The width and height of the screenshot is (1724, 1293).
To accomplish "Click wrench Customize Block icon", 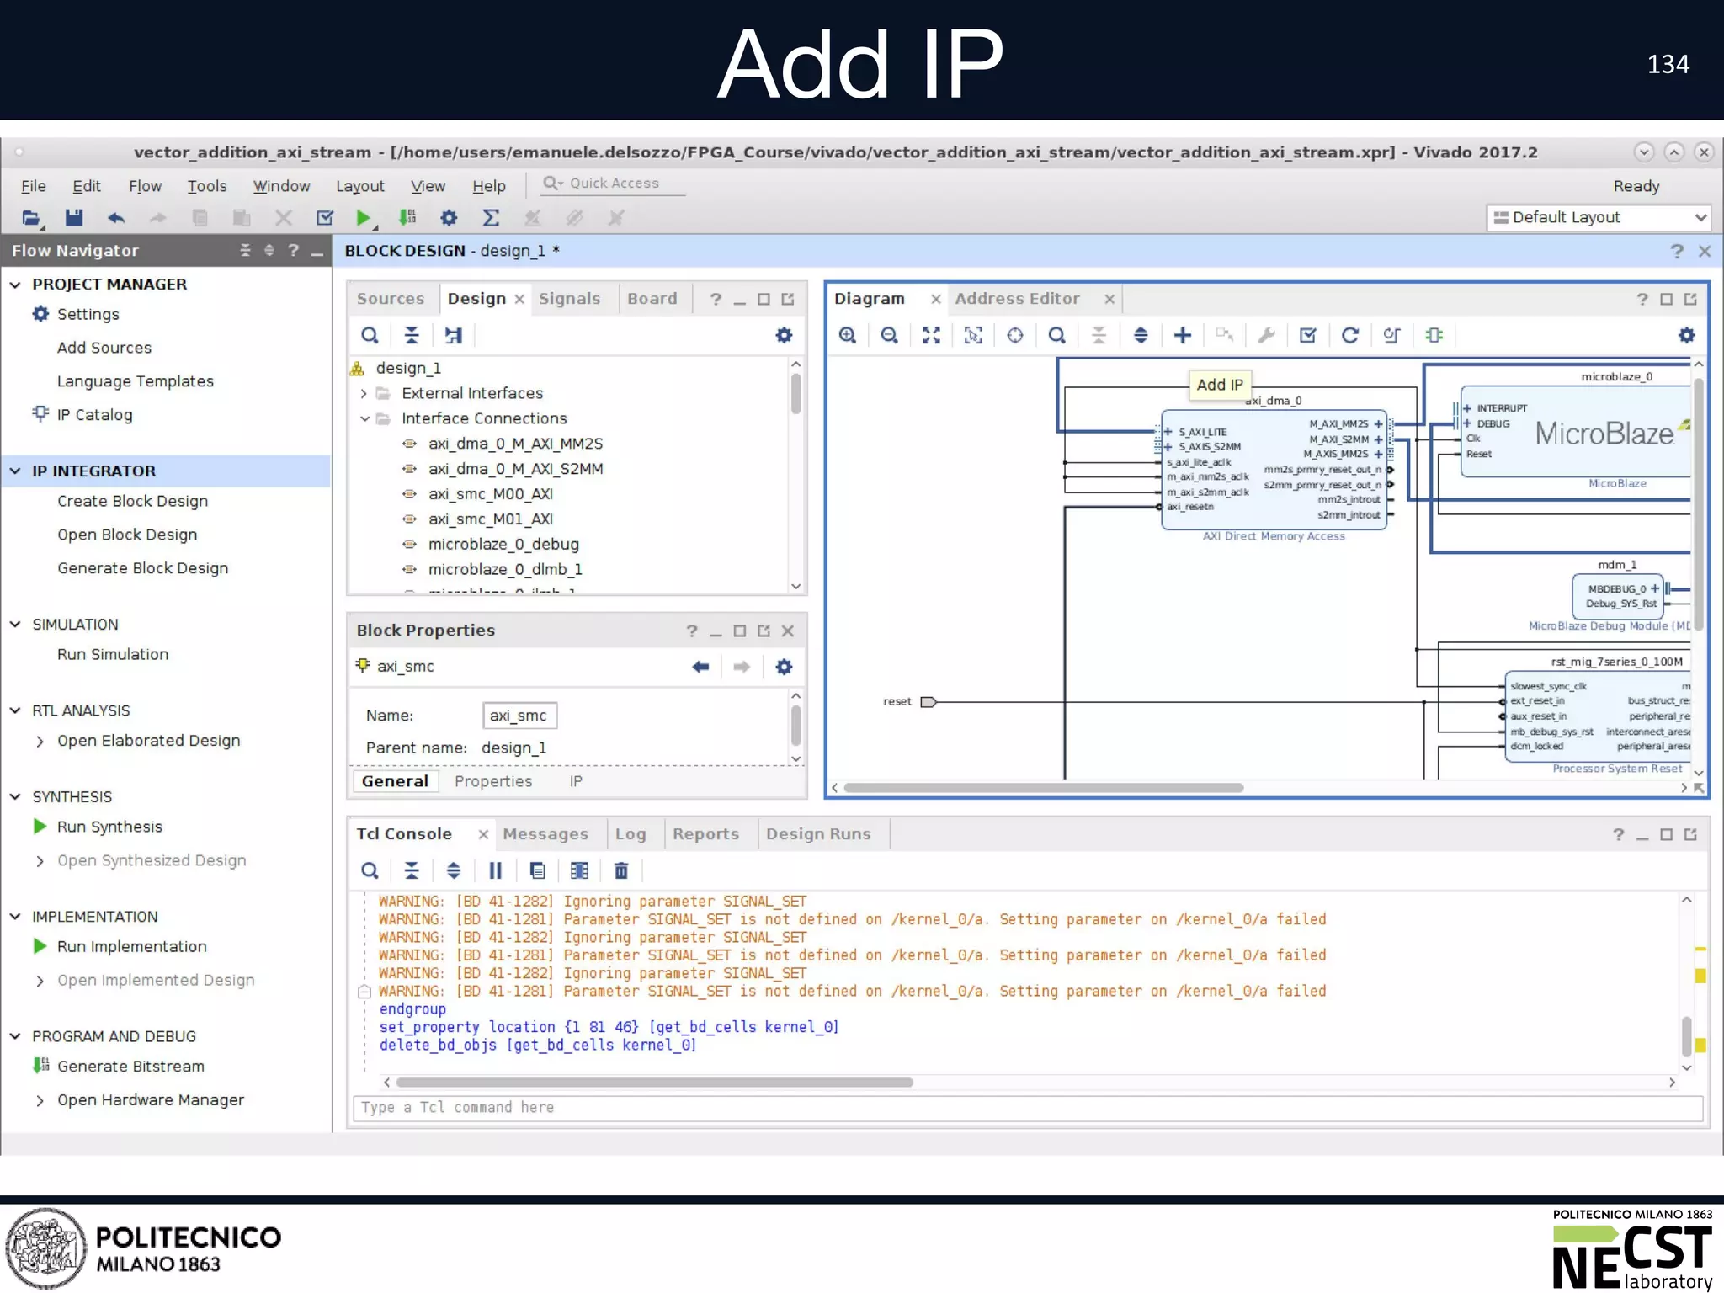I will pos(1266,335).
